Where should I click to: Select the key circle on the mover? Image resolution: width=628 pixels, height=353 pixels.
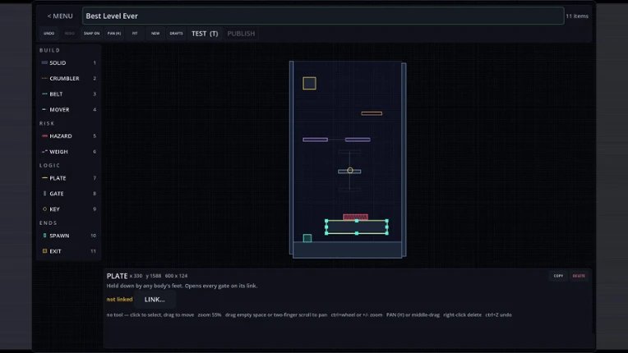(x=350, y=170)
